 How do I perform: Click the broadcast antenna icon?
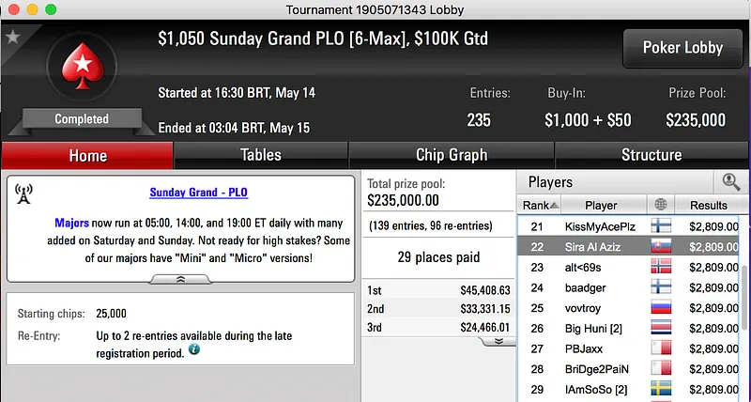pyautogui.click(x=23, y=194)
